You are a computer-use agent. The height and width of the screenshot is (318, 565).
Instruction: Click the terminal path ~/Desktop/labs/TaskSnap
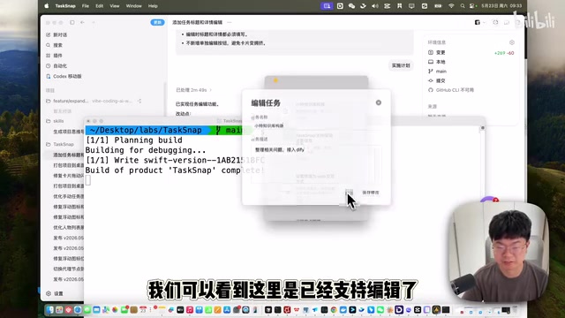pyautogui.click(x=146, y=130)
